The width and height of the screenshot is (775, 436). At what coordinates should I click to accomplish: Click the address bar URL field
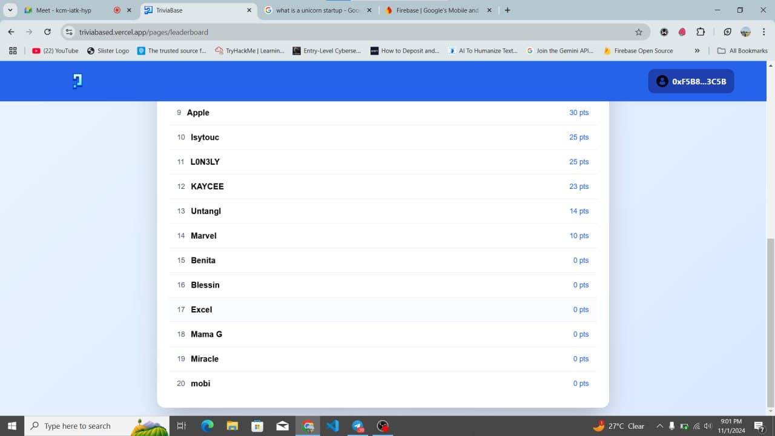click(x=351, y=32)
